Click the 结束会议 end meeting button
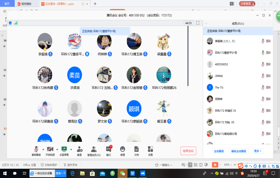 click(188, 151)
